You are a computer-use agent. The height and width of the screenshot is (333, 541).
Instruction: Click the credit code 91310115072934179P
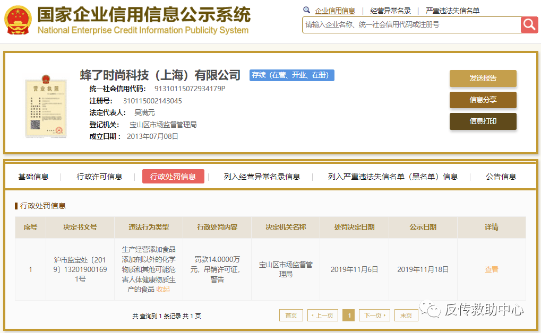pyautogui.click(x=190, y=89)
